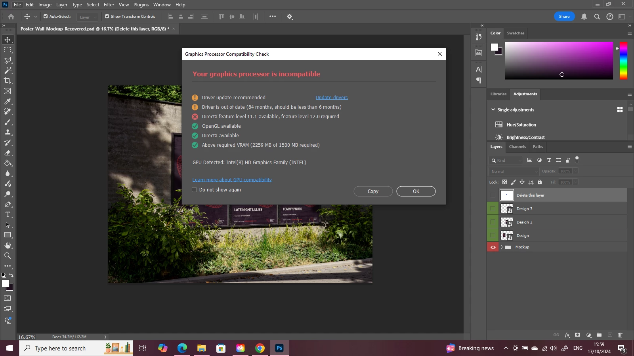Toggle the Auto-Select checkbox
The image size is (634, 356).
[x=46, y=17]
